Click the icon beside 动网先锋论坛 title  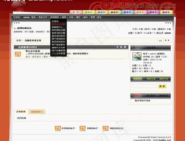tap(15, 28)
